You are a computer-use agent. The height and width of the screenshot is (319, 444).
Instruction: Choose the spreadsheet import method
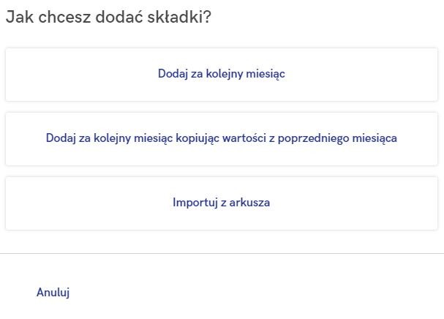pyautogui.click(x=222, y=203)
